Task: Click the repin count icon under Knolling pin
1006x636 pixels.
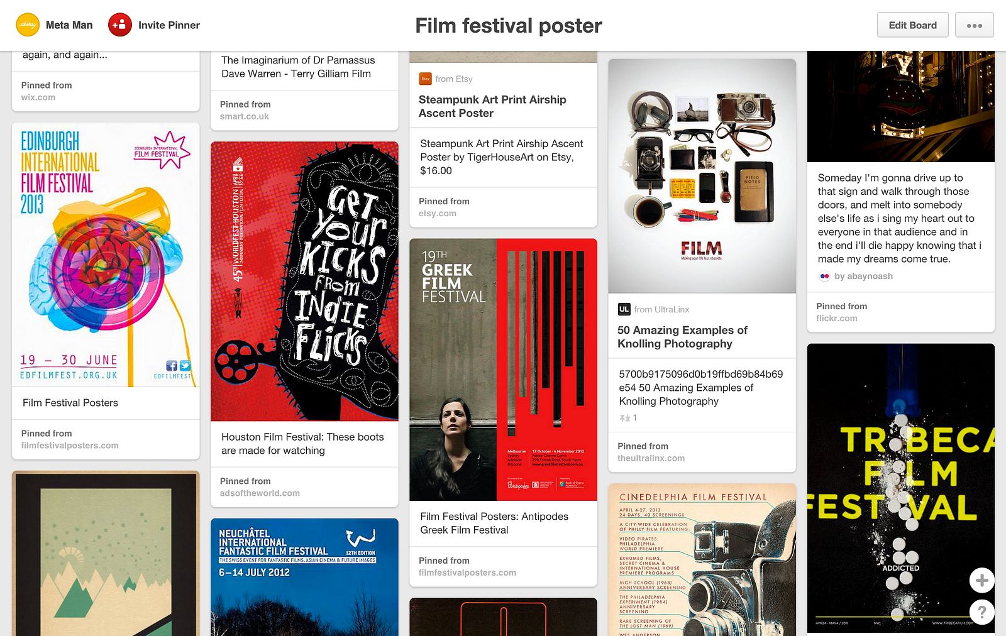Action: coord(625,418)
